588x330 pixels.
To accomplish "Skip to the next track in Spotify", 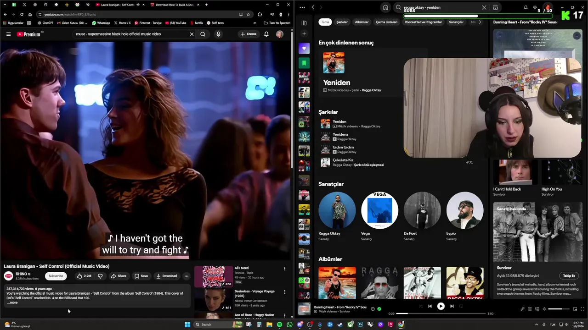I will click(x=452, y=306).
